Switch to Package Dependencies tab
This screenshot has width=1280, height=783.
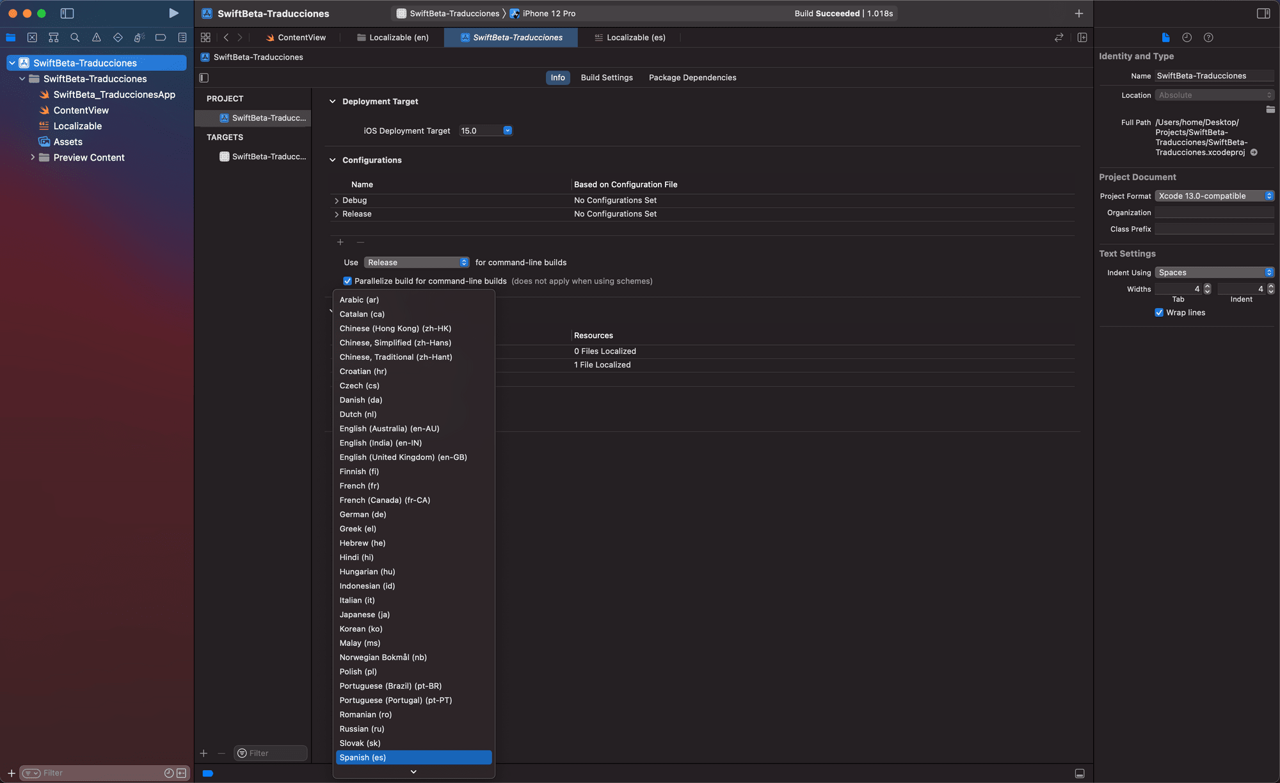[x=692, y=77]
